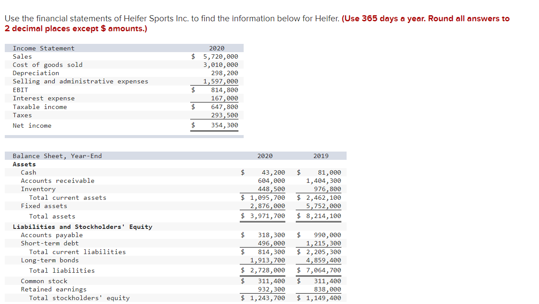
Task: Select the Total current liabilities label
Action: coord(77,252)
